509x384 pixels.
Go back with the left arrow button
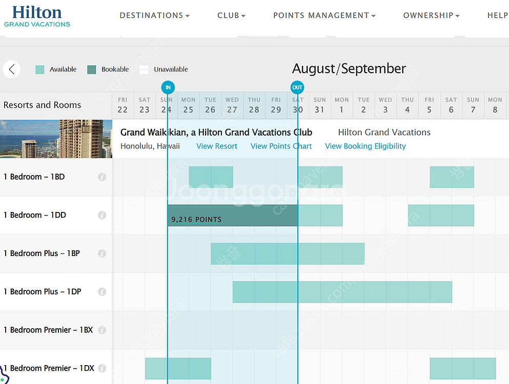point(12,69)
